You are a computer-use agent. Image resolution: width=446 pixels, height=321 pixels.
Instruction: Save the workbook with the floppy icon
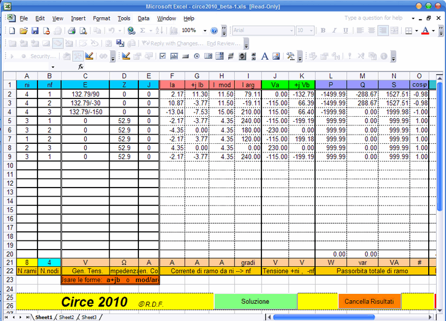tap(34, 30)
